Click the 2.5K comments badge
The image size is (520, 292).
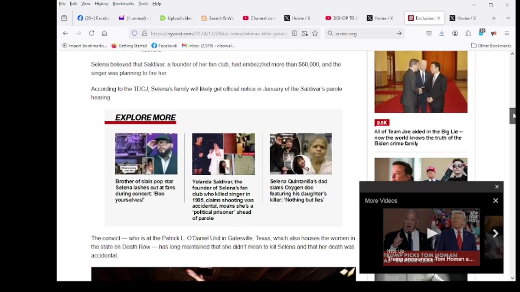pos(382,122)
